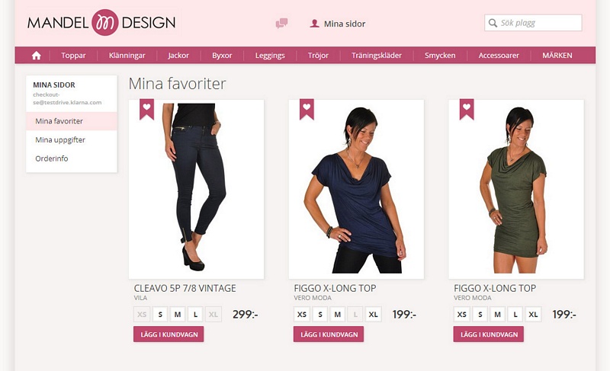
Task: Open the Träningskläder category menu
Action: click(377, 56)
